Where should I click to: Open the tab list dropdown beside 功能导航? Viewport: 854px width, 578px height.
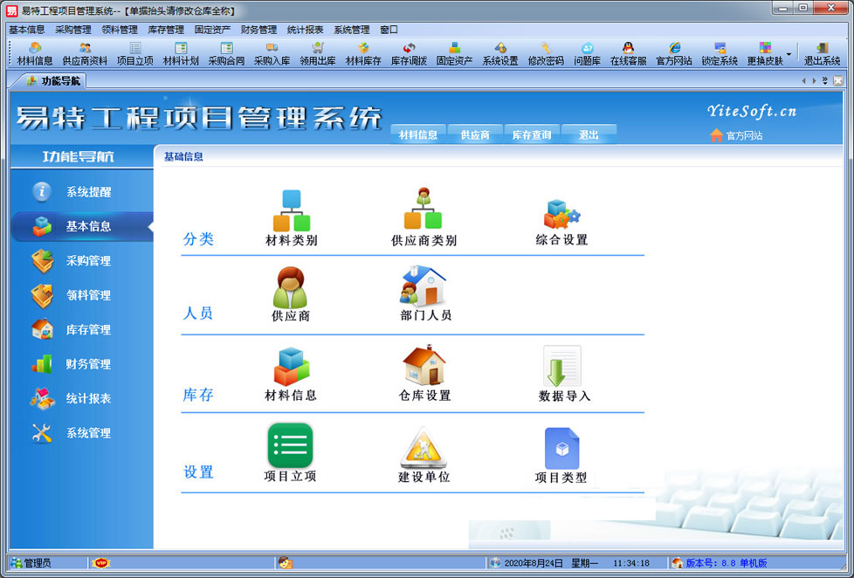point(825,81)
